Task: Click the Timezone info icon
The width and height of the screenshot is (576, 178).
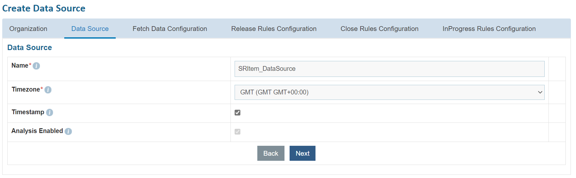Action: [x=48, y=90]
